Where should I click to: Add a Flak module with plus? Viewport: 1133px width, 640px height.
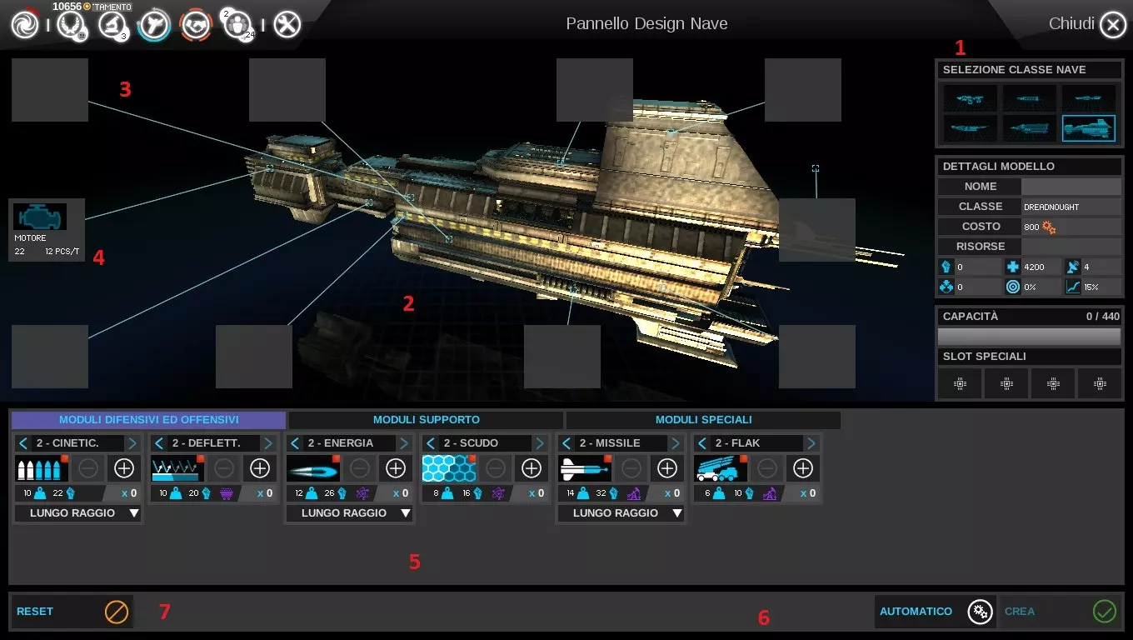click(x=802, y=468)
